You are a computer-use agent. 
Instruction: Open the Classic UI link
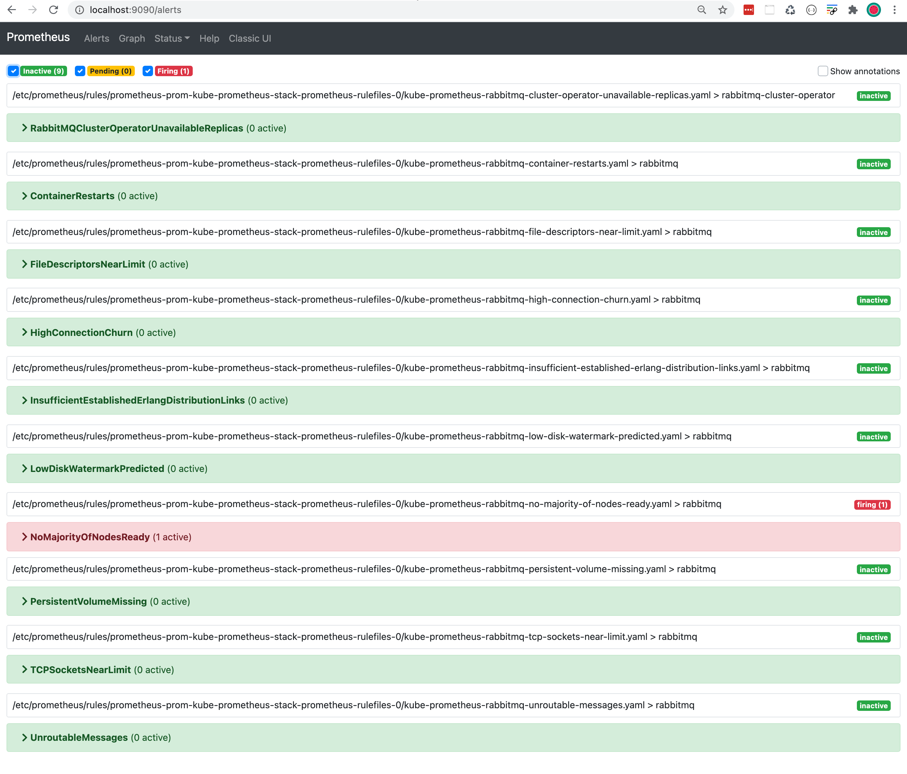pyautogui.click(x=249, y=38)
